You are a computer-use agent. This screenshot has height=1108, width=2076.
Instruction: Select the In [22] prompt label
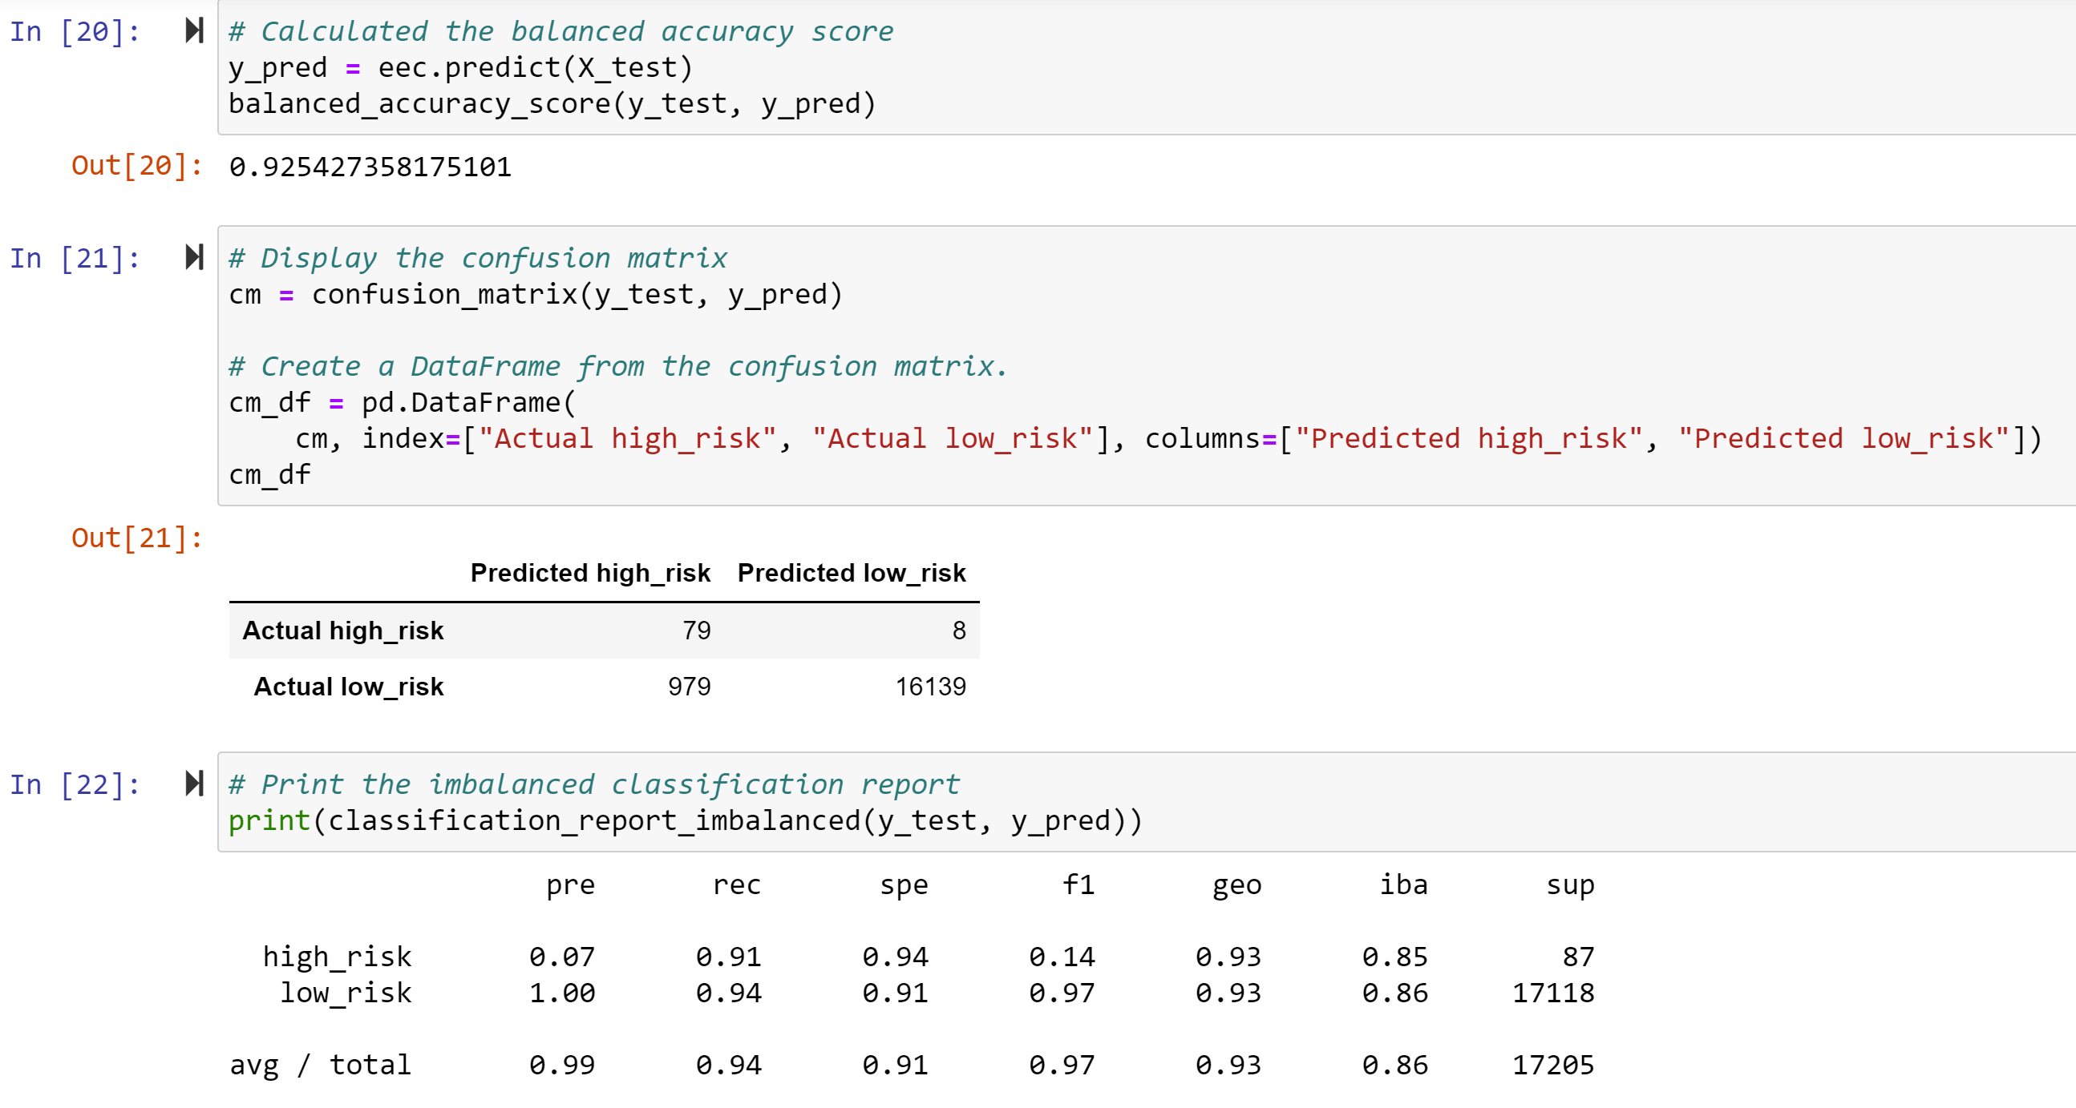click(x=75, y=784)
